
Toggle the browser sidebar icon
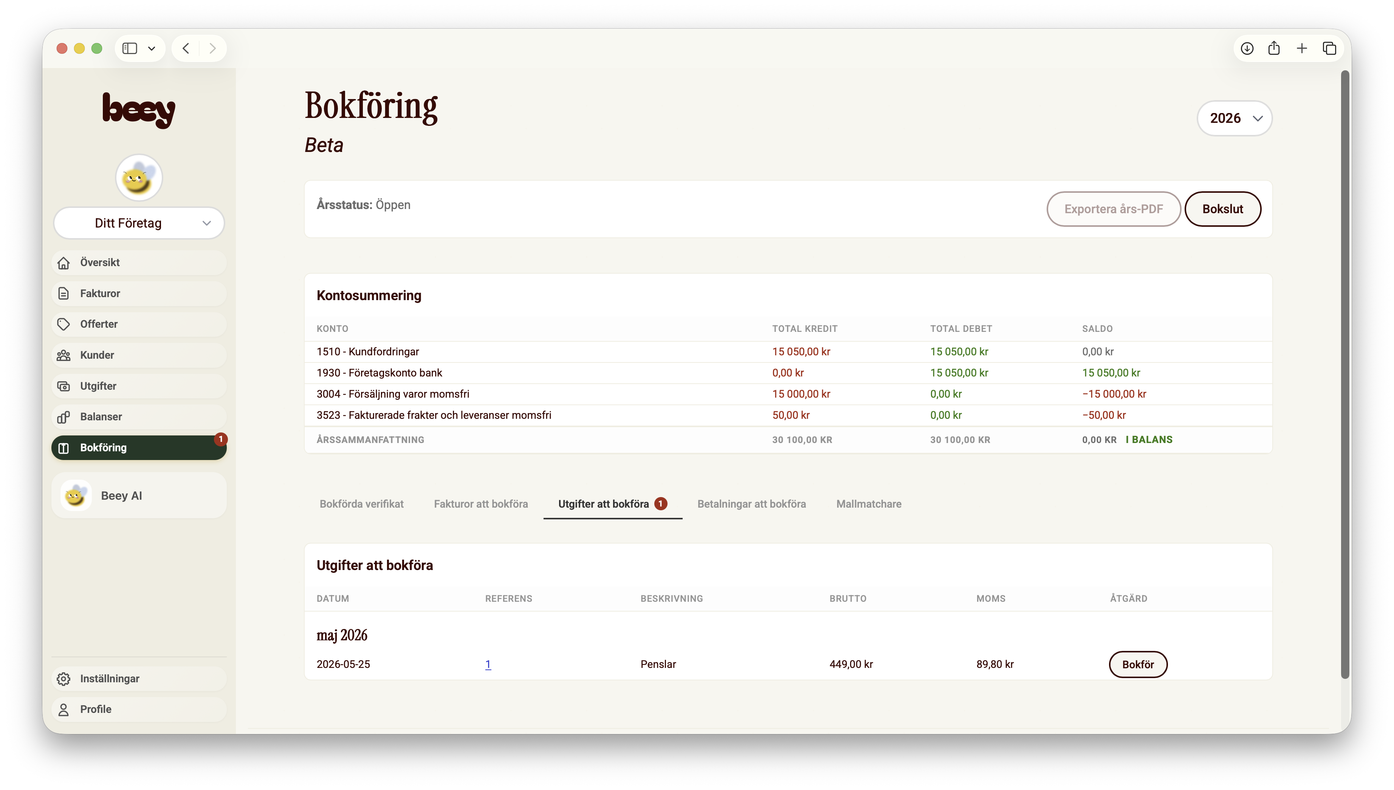[x=130, y=48]
